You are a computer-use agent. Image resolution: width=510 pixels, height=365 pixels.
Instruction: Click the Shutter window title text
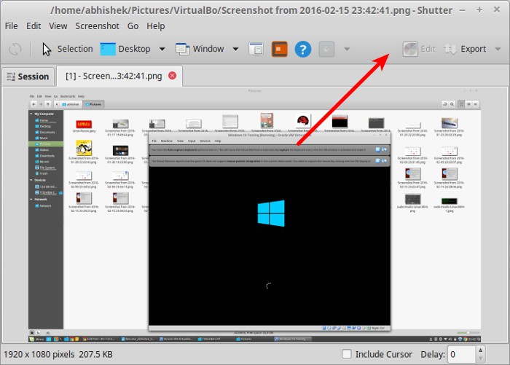[x=251, y=10]
